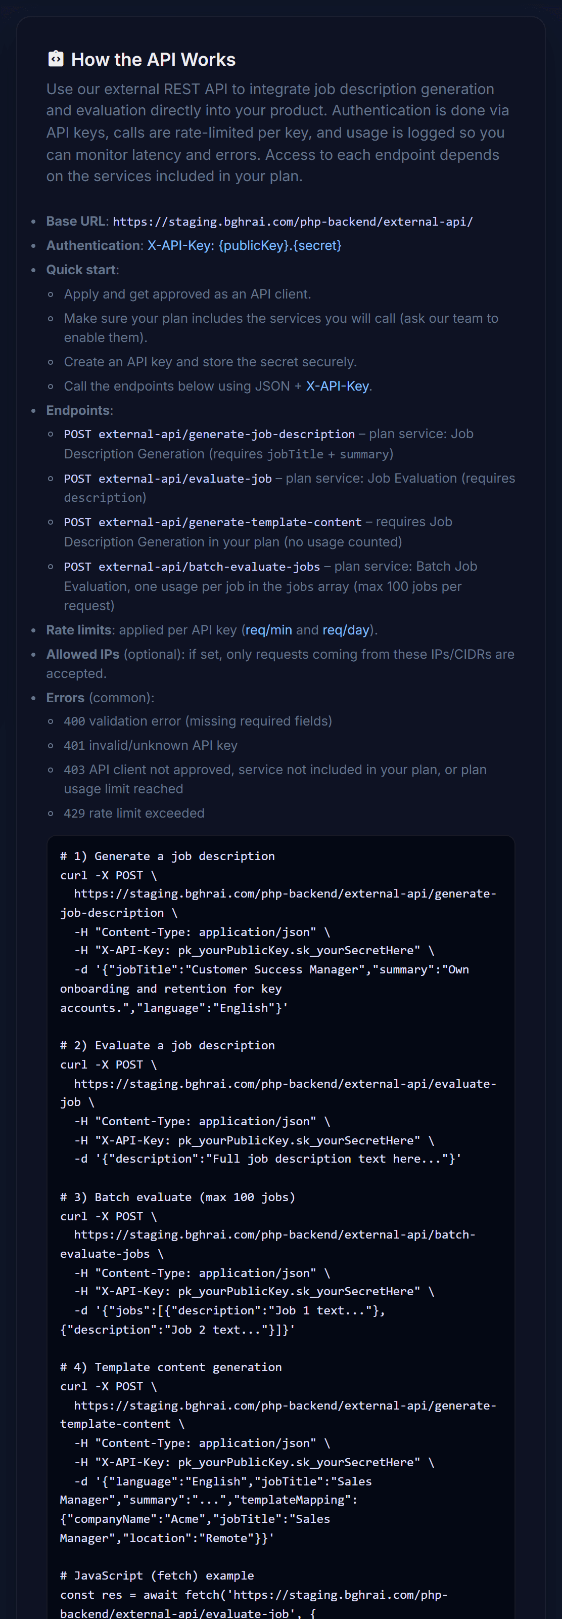562x1619 pixels.
Task: Click the "How the API Works" heading
Action: point(153,60)
